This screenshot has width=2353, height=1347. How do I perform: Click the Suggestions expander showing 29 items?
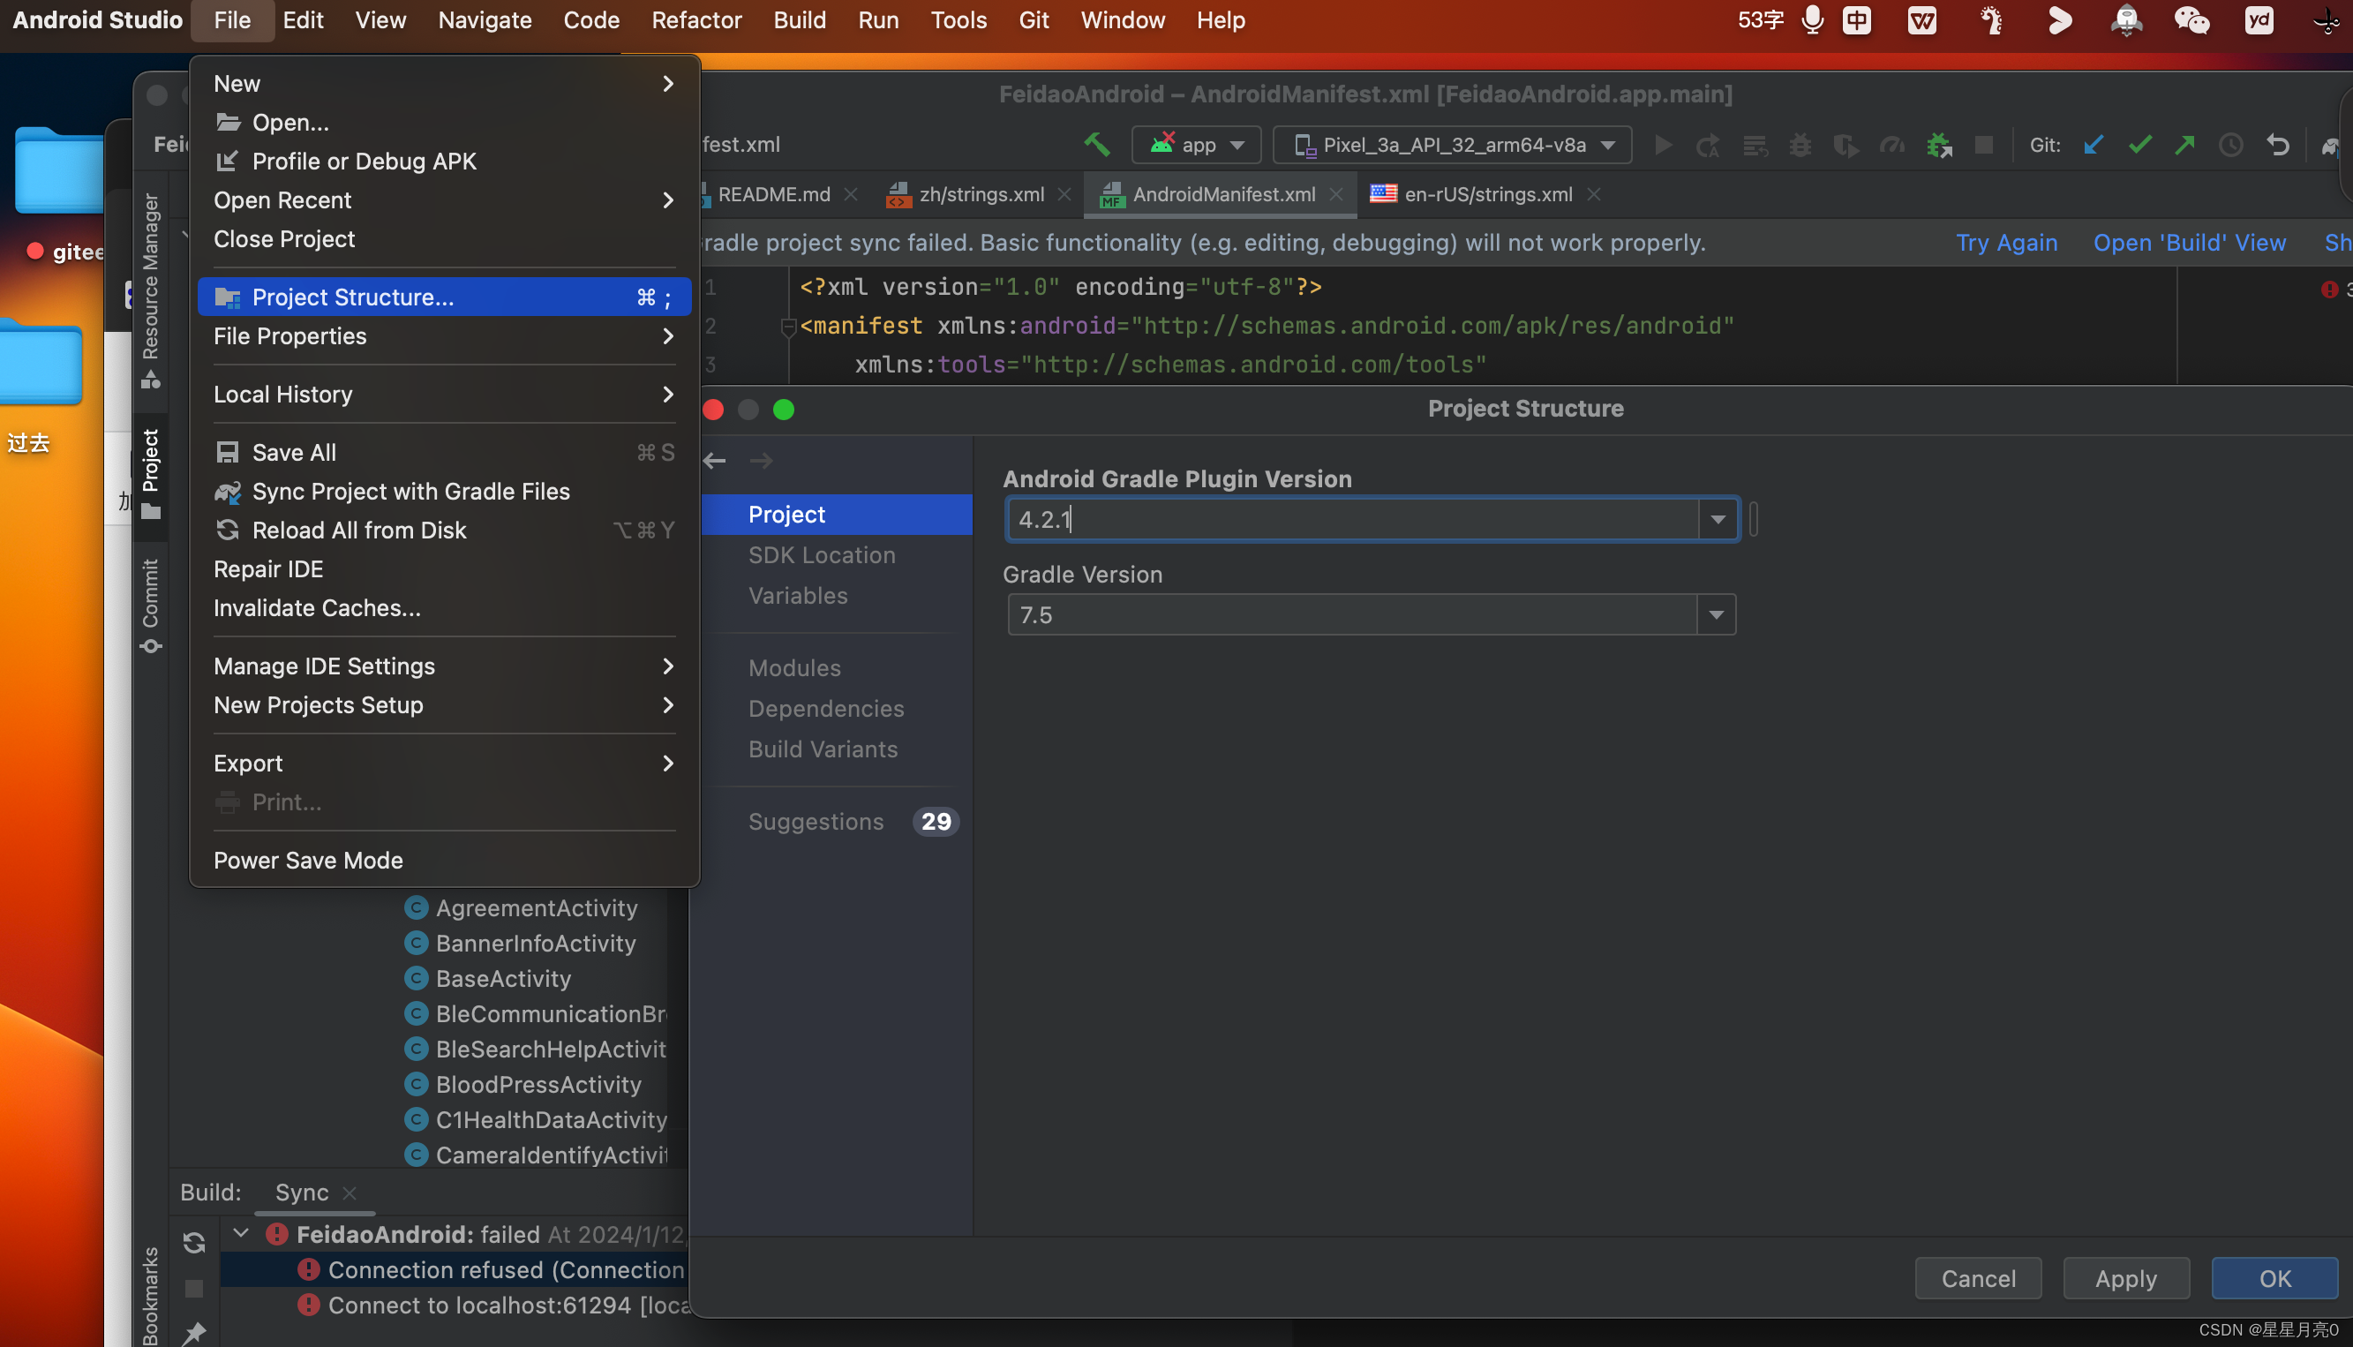point(852,822)
